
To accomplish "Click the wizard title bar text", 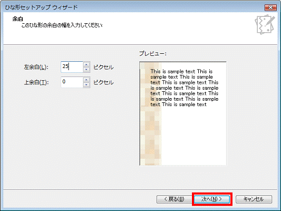I will [x=41, y=7].
